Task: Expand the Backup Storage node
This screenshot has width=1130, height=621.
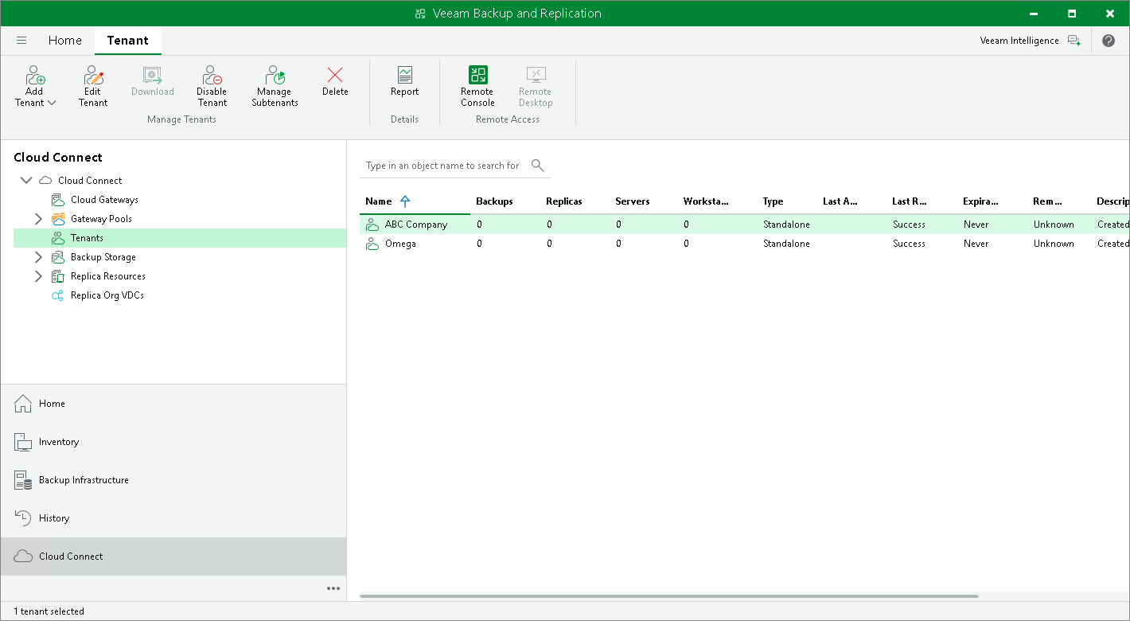Action: tap(38, 257)
